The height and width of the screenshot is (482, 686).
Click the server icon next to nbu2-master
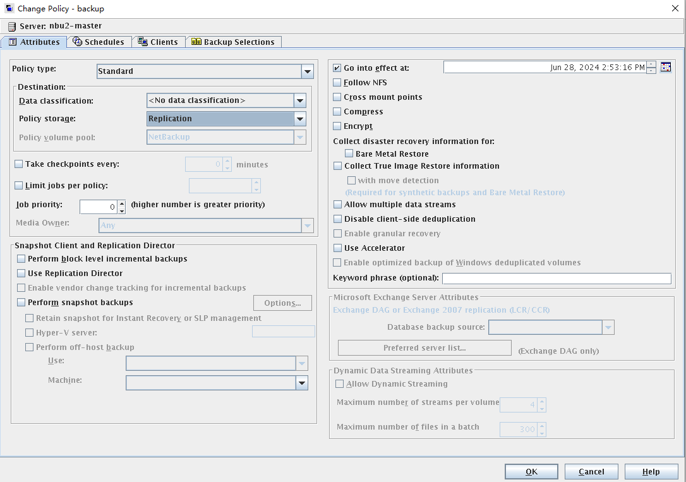click(x=11, y=27)
